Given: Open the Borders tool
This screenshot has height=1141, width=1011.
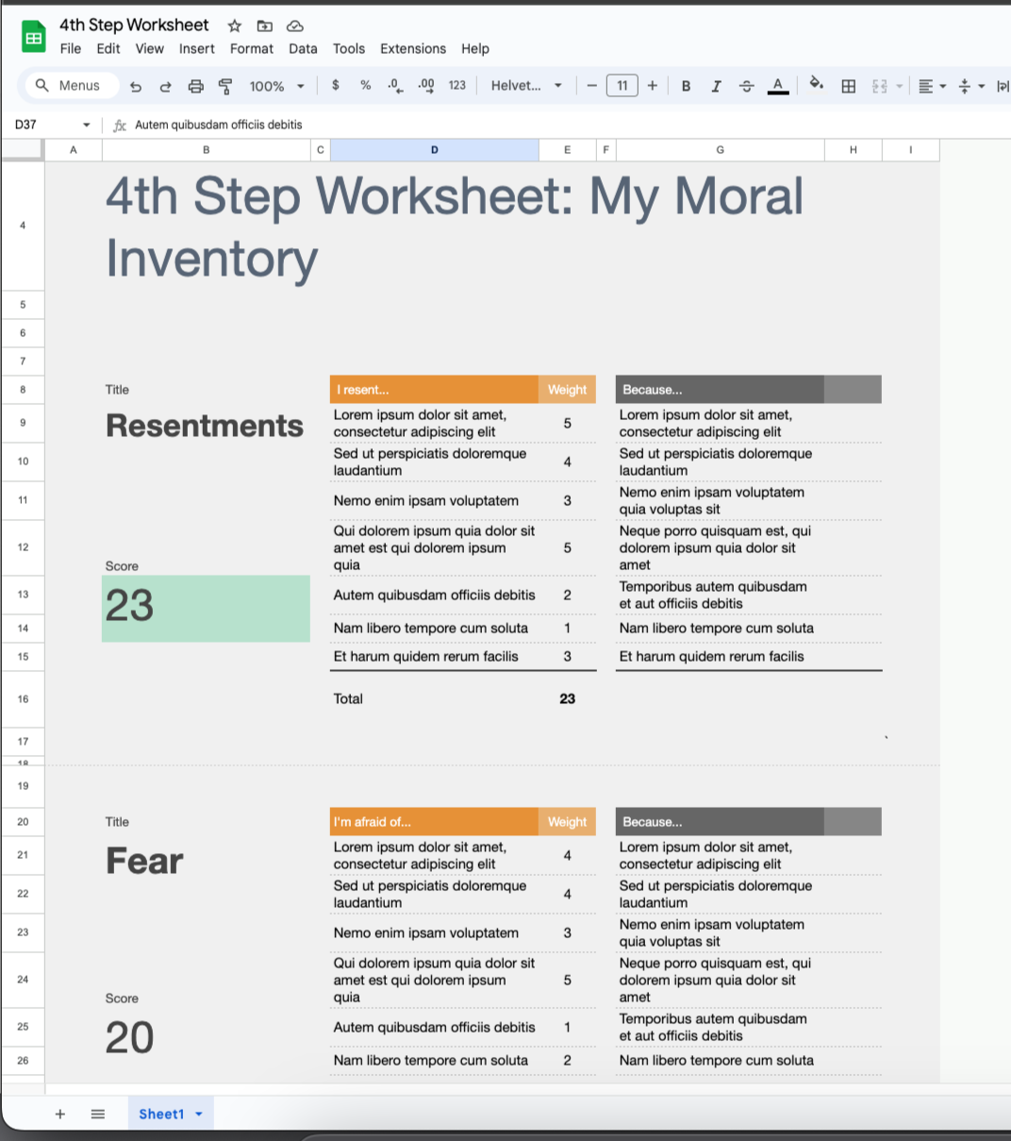Looking at the screenshot, I should point(848,85).
